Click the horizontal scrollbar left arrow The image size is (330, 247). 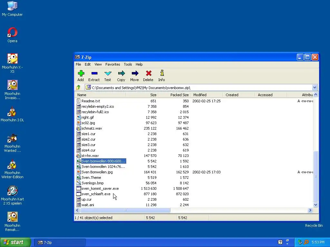pyautogui.click(x=77, y=210)
